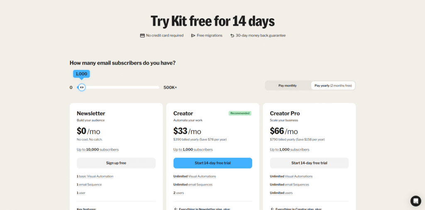425x210 pixels.
Task: Click the credit card icon
Action: tap(142, 36)
